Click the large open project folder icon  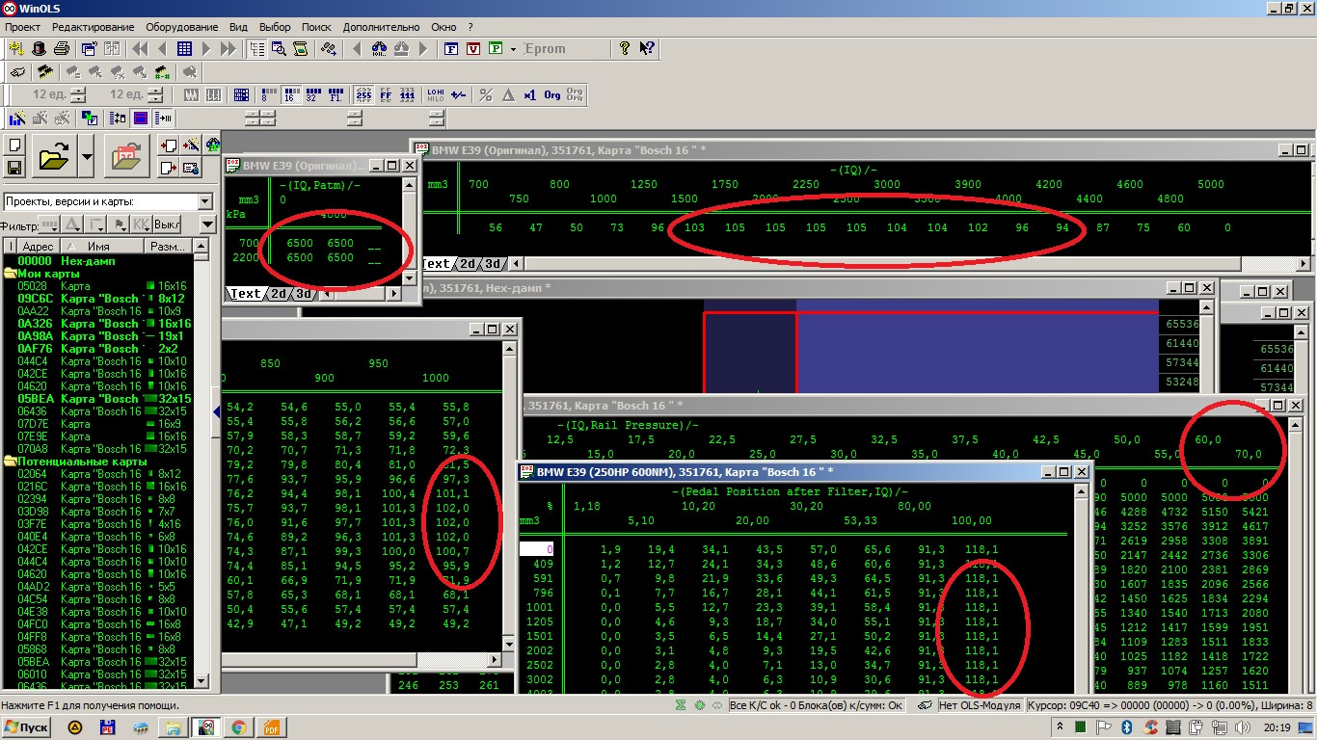click(56, 155)
